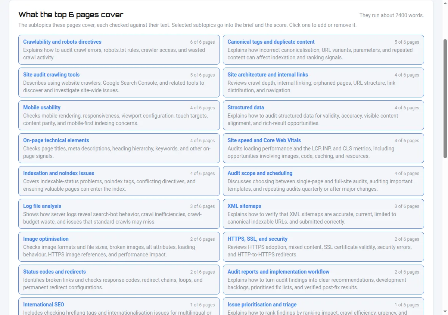Click 'They run about 2400 words.' text

[392, 15]
